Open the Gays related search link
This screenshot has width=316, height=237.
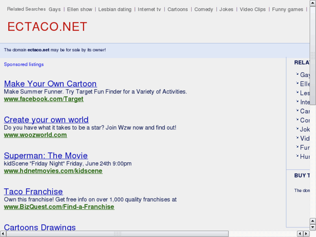pyautogui.click(x=55, y=10)
